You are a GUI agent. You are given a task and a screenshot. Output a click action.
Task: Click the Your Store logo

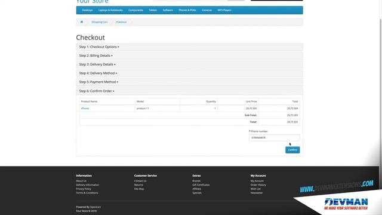[x=92, y=2]
